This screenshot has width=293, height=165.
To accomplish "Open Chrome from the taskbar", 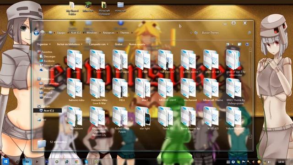I will pos(76,162).
